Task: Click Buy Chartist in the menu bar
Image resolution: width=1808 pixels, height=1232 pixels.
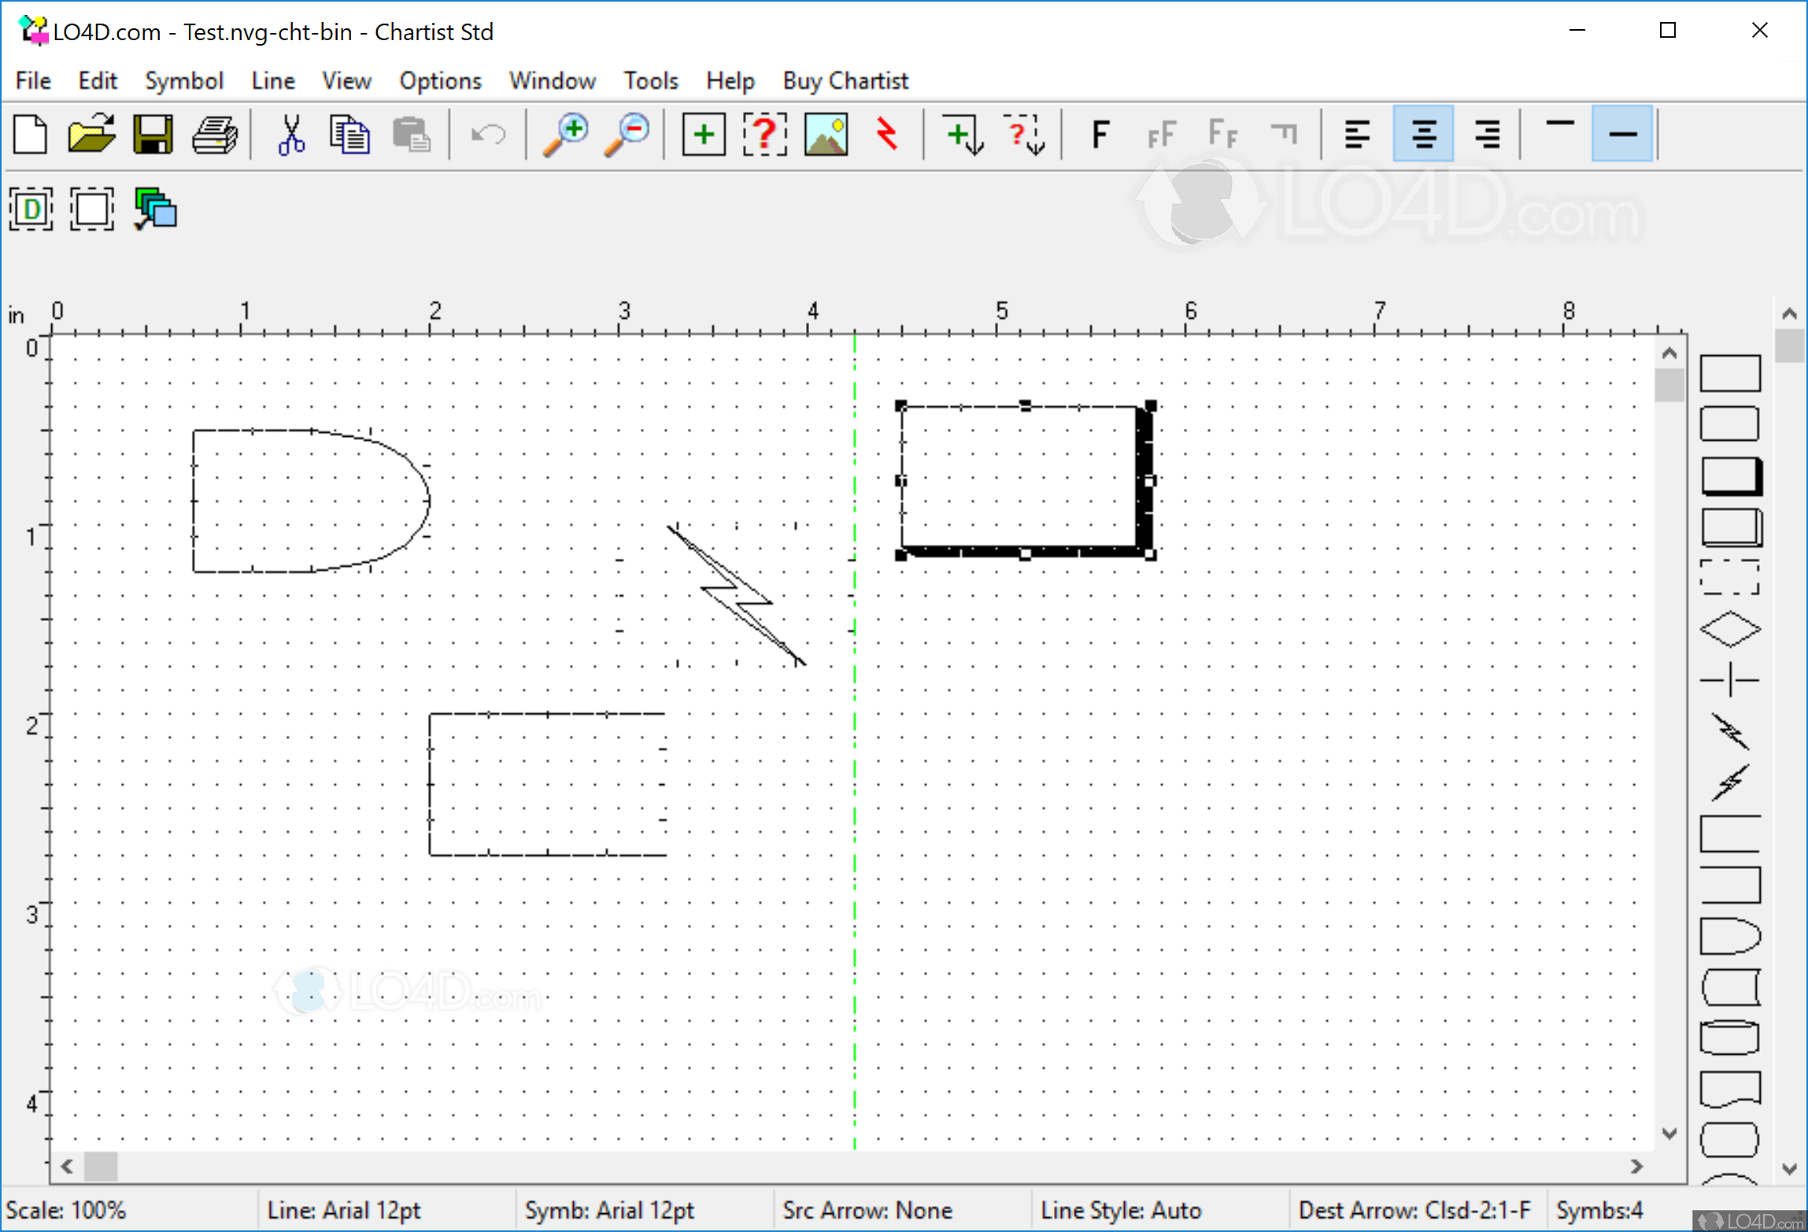Action: pos(845,80)
